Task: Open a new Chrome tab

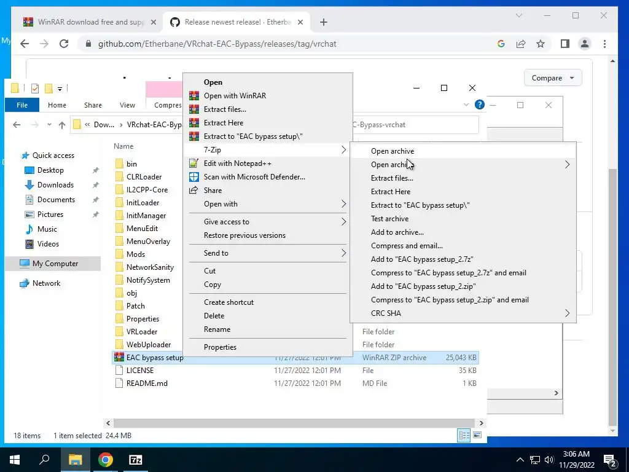Action: (324, 23)
